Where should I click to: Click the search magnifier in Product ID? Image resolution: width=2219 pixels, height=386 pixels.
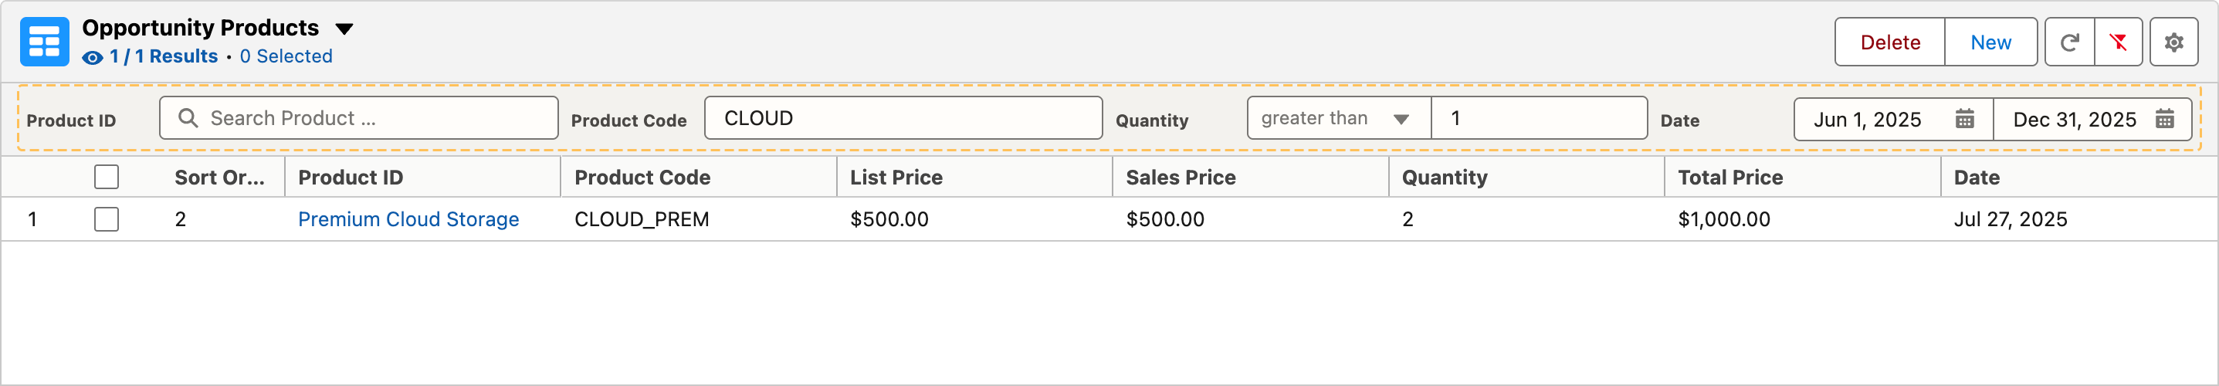pyautogui.click(x=188, y=118)
